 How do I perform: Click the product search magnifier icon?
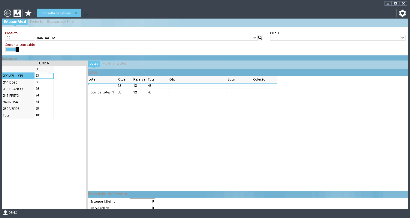pyautogui.click(x=260, y=38)
